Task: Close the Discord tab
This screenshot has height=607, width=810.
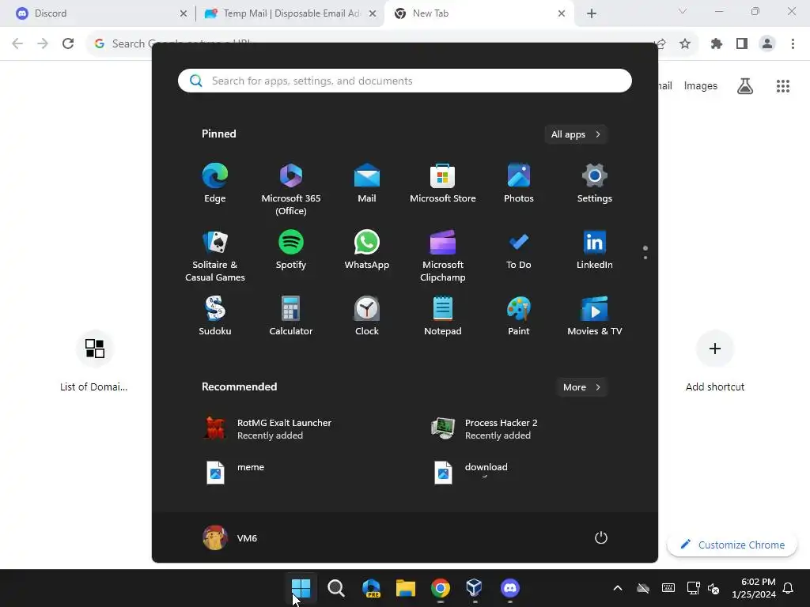Action: click(x=184, y=13)
